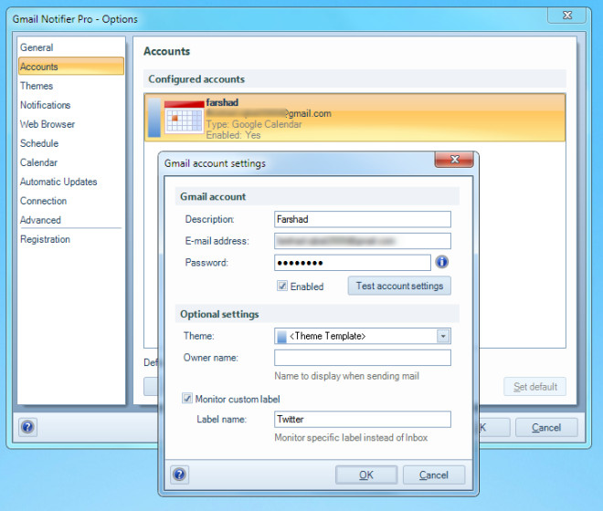The height and width of the screenshot is (511, 603).
Task: Uncheck Monitor custom label
Action: coord(187,399)
